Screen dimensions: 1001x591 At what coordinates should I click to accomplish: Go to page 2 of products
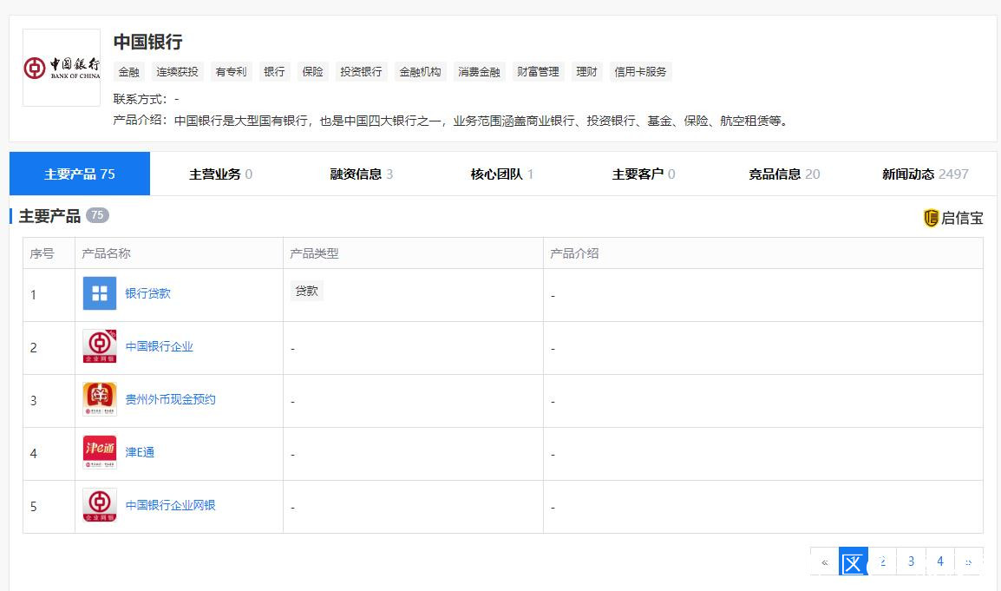click(882, 561)
